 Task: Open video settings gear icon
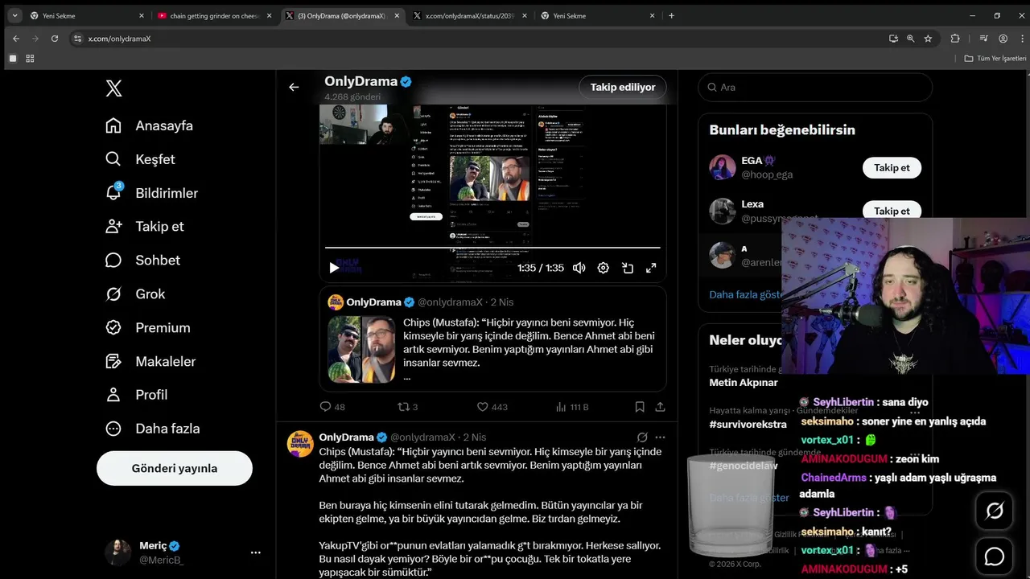click(603, 268)
